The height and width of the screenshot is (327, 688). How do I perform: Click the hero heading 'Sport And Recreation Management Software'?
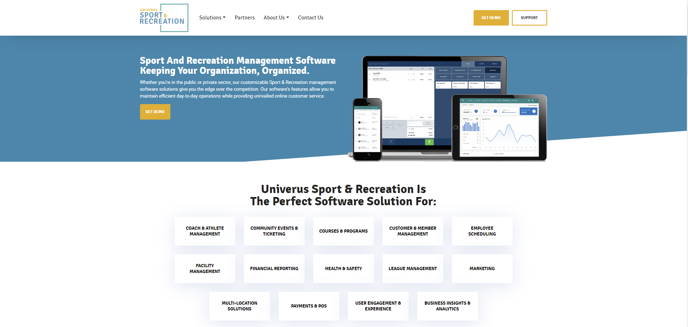click(238, 61)
